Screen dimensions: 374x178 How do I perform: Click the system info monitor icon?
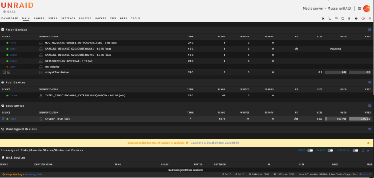coord(343,18)
